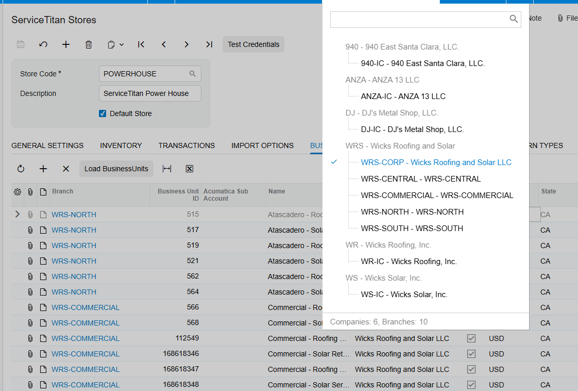Image resolution: width=578 pixels, height=391 pixels.
Task: Switch to the Import Options tab
Action: [x=262, y=145]
